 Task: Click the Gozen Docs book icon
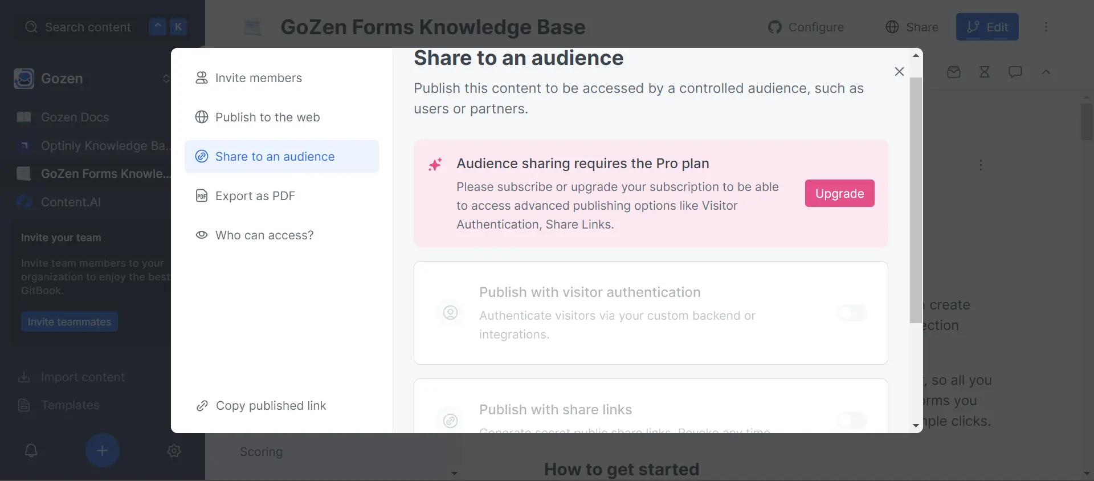point(24,117)
